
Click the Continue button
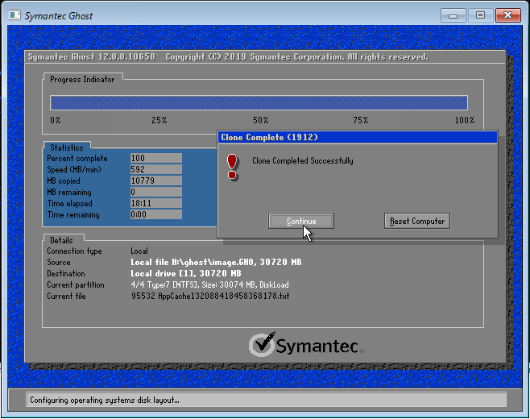[x=300, y=221]
